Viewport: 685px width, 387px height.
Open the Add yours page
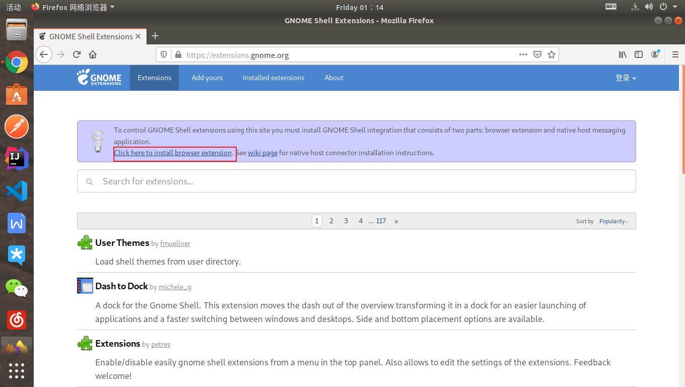click(207, 78)
